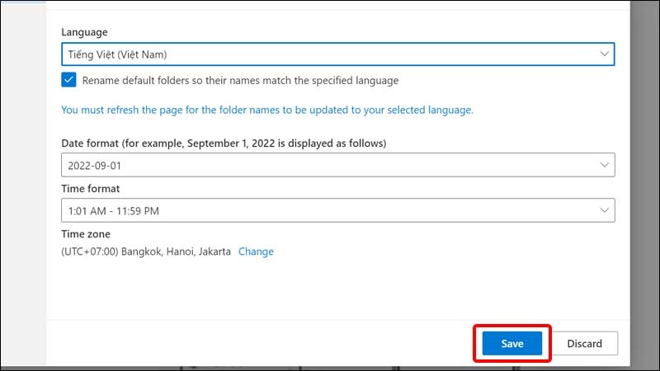Click the refresh page notice text
Screen dimensions: 660x371
(x=267, y=110)
